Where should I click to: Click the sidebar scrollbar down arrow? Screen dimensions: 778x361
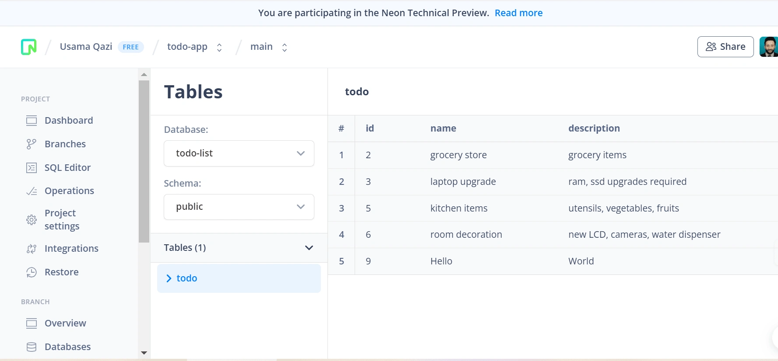point(144,353)
